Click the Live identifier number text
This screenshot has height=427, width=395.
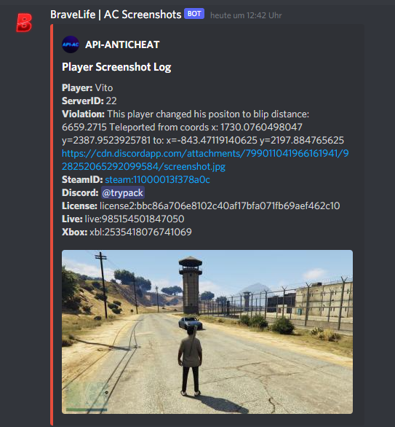coord(135,219)
